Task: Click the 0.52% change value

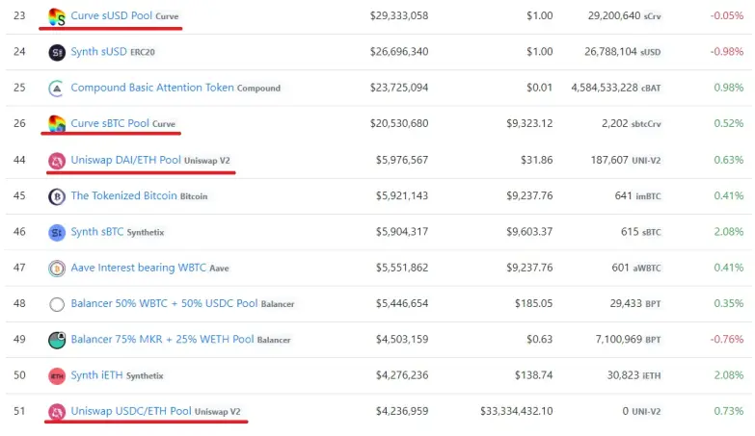Action: (729, 123)
